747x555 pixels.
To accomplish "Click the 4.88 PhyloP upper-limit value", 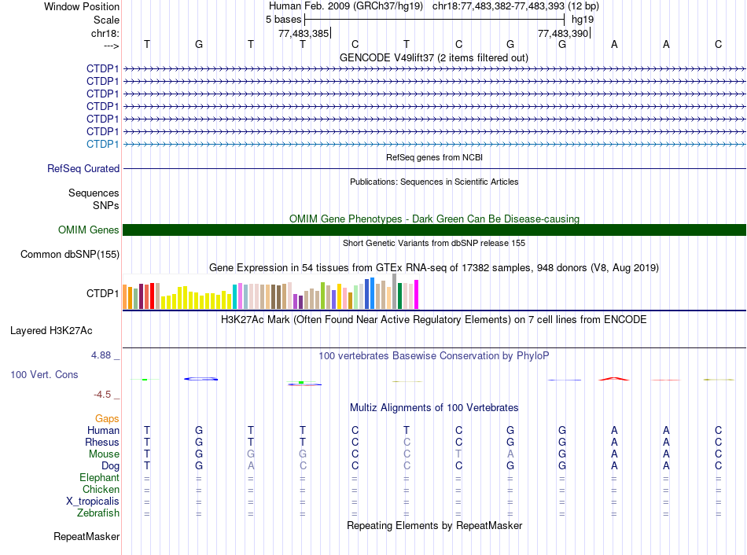I will 101,355.
